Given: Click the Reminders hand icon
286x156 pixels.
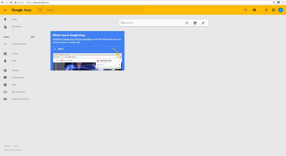Looking at the screenshot, I should (5, 27).
